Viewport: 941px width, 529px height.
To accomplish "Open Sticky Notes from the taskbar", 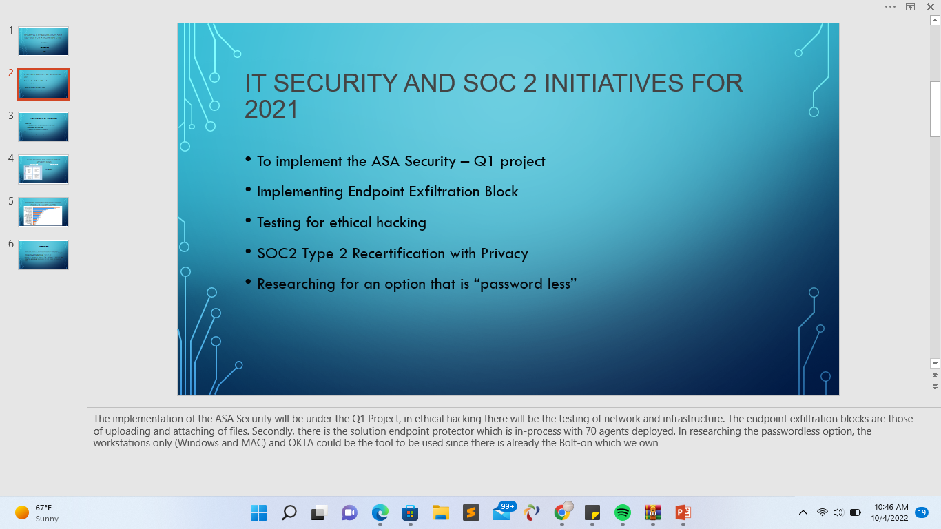I will click(x=592, y=512).
